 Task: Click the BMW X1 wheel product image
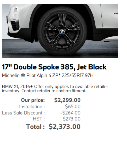(x=60, y=31)
